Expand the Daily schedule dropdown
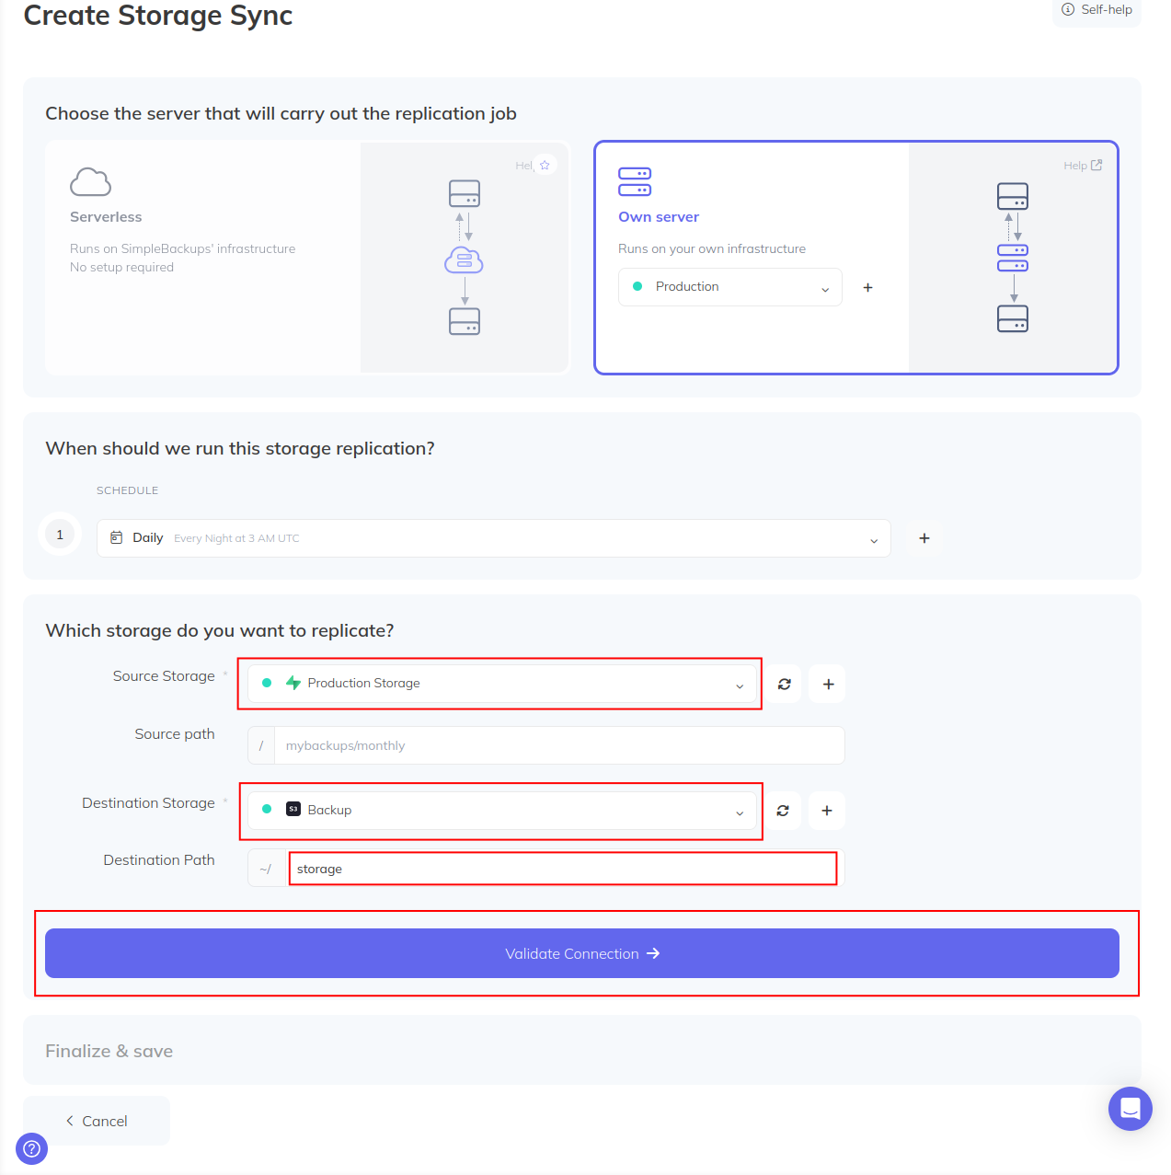 [x=494, y=538]
